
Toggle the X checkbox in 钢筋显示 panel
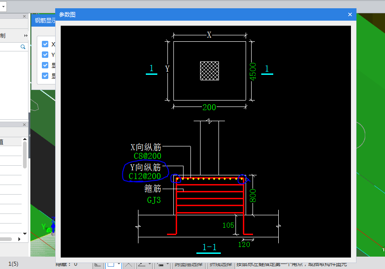[x=45, y=44]
